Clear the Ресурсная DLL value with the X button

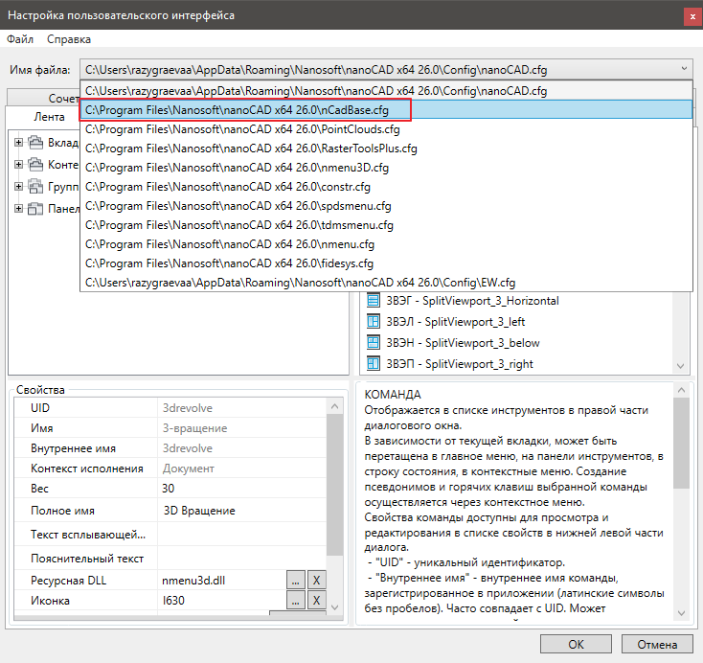317,580
